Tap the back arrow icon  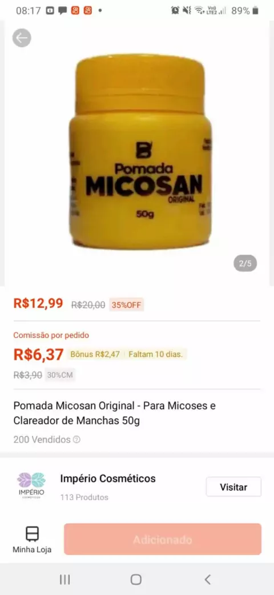(22, 38)
